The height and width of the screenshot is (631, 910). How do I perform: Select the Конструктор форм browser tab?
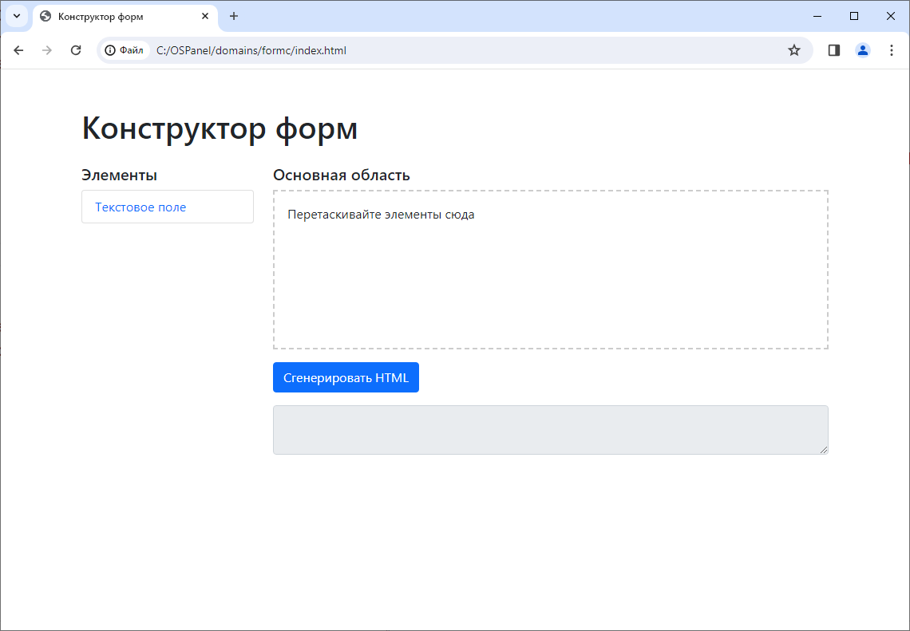[x=125, y=17]
